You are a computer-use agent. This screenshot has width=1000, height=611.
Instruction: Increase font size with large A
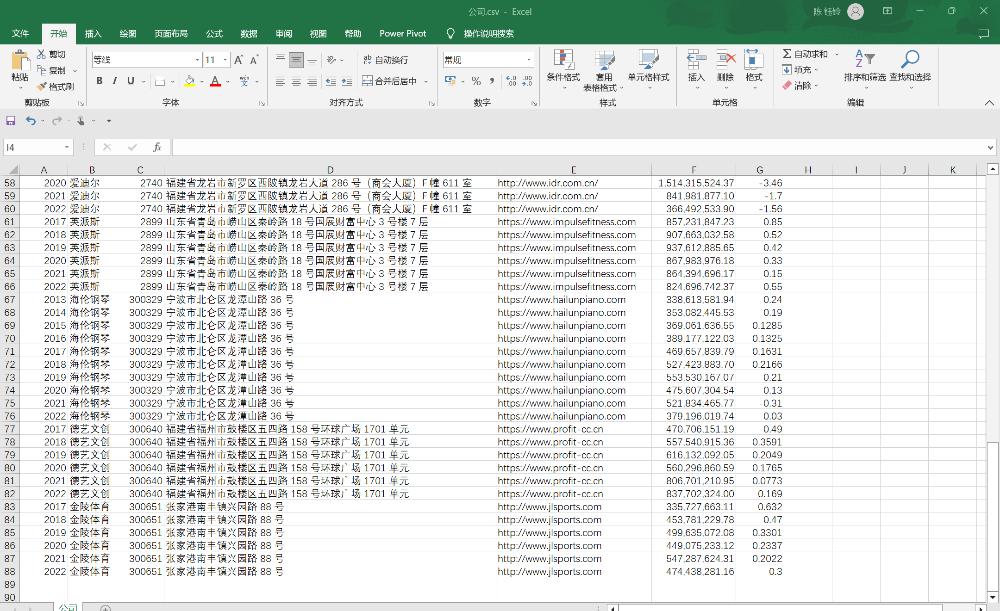[238, 60]
